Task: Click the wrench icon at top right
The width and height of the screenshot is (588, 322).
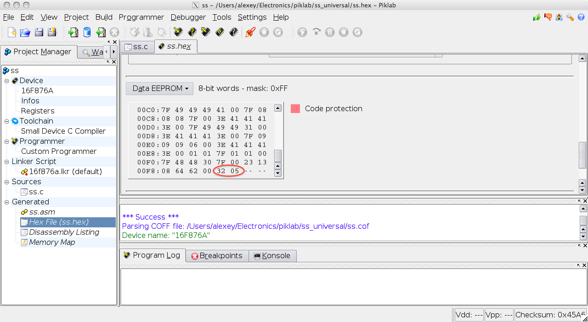Action: coord(570,17)
